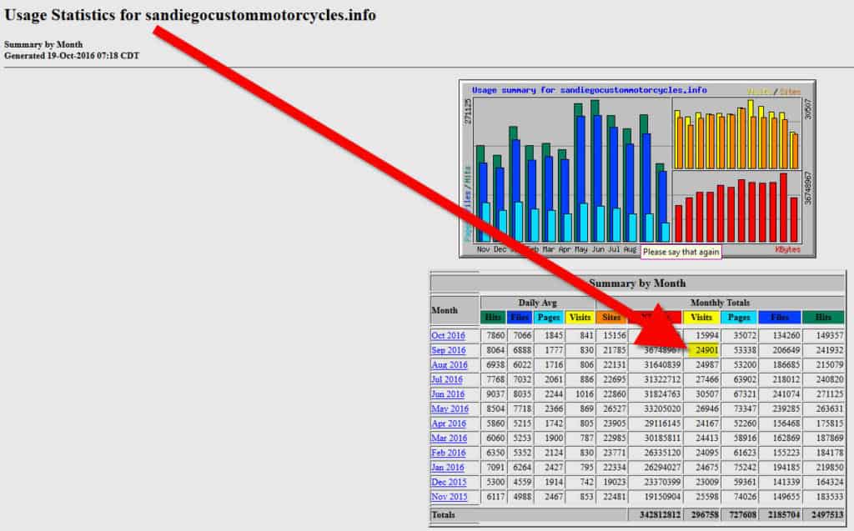Click the highlighted 24901 visits cell

pyautogui.click(x=701, y=350)
